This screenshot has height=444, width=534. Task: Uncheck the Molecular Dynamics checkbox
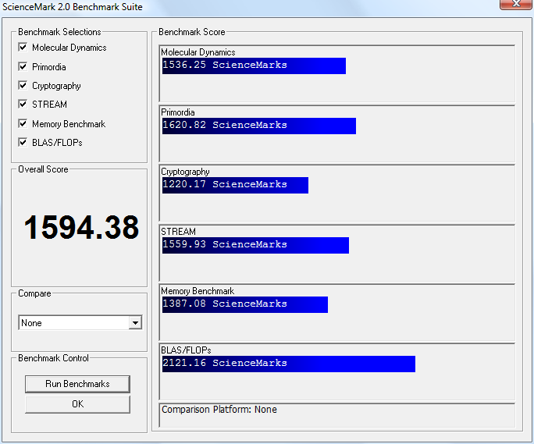[x=23, y=47]
